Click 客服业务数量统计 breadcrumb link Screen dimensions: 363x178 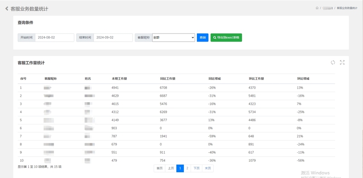(x=347, y=8)
